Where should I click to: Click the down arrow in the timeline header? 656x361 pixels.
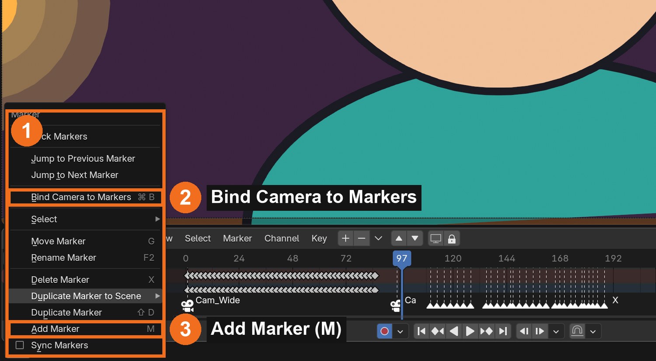click(415, 239)
